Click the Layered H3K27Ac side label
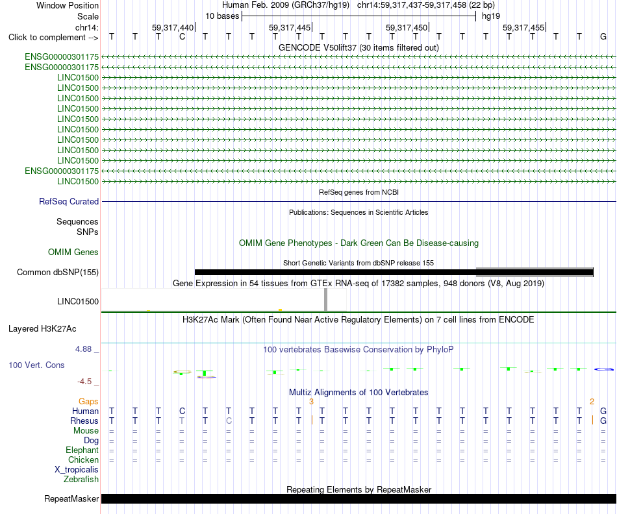The height and width of the screenshot is (514, 617). coord(42,329)
